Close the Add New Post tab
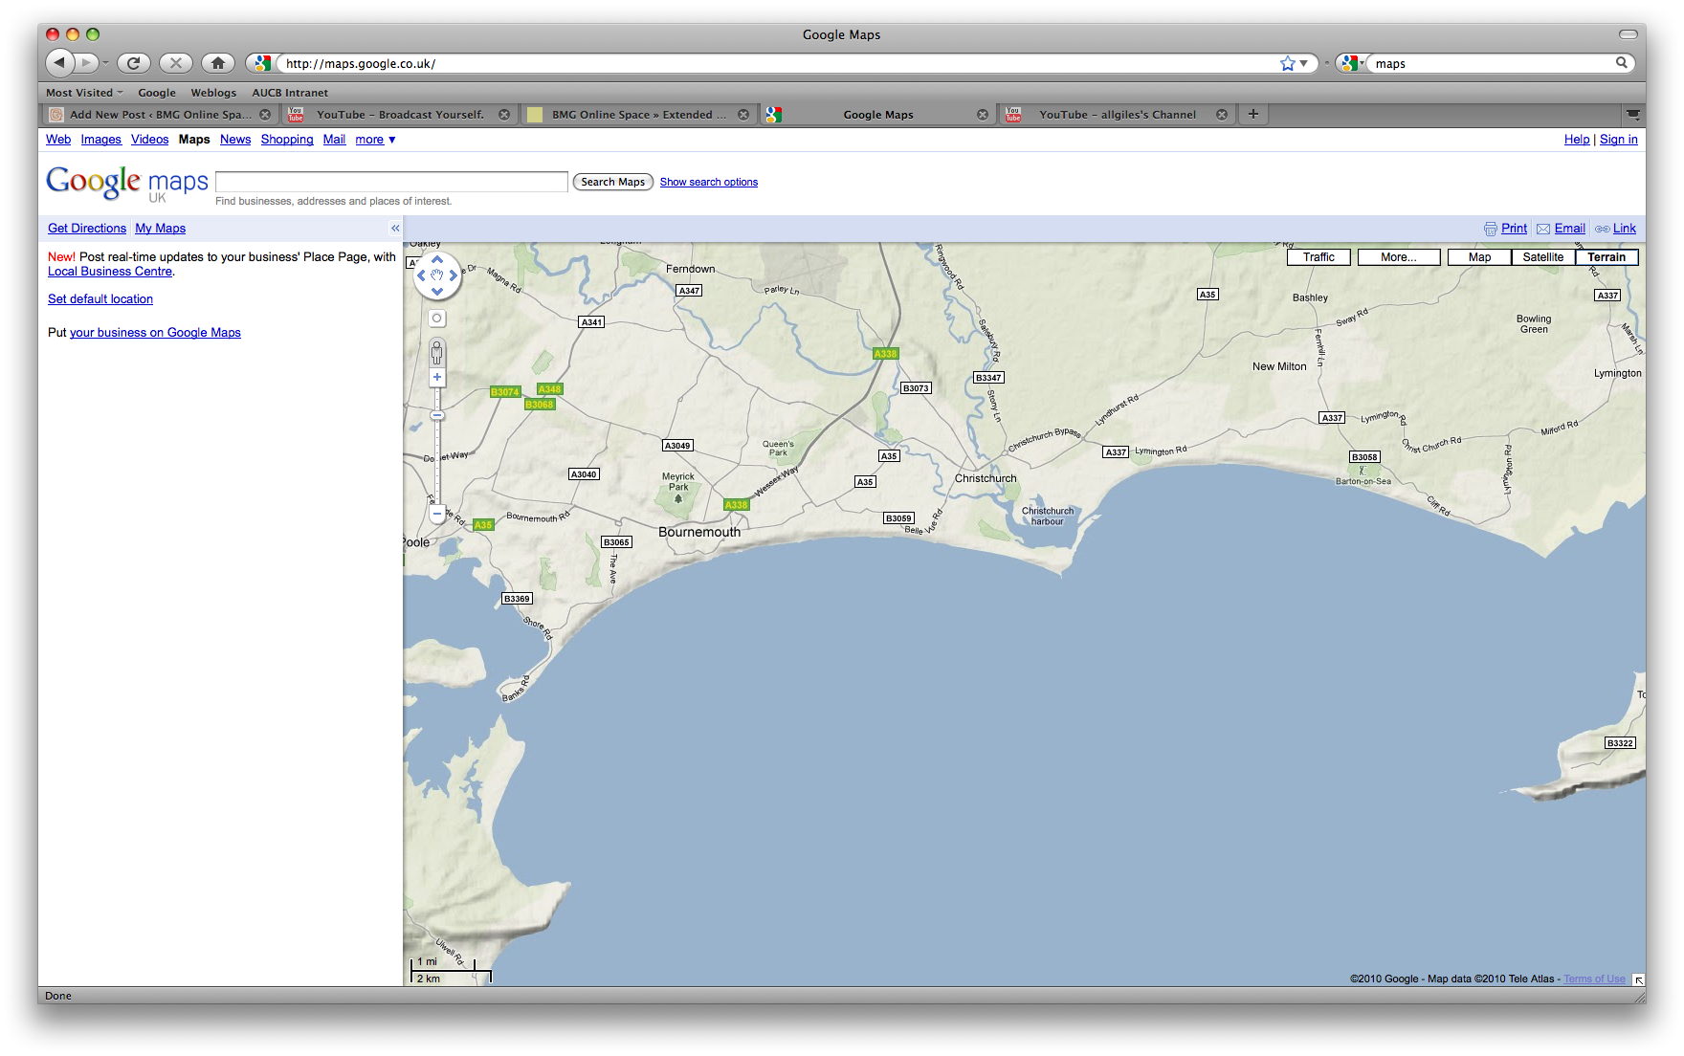1684x1056 pixels. point(265,115)
